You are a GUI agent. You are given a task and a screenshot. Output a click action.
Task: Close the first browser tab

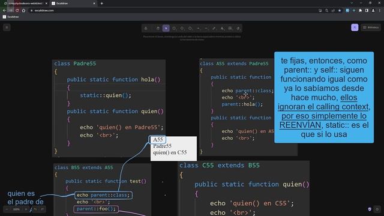[46, 4]
